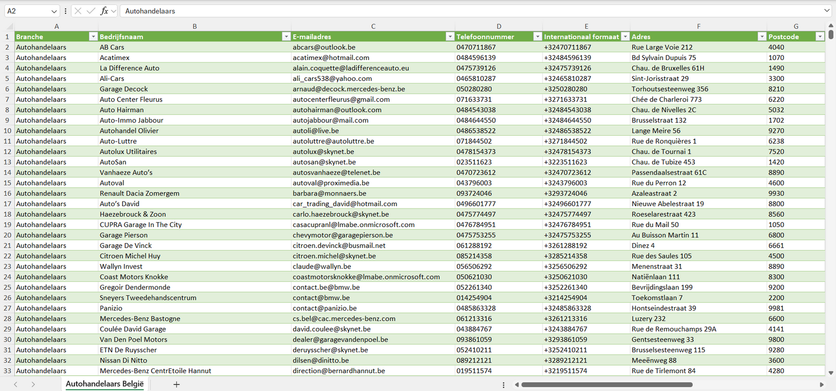Click the next sheet navigation arrow
The image size is (836, 391).
33,384
